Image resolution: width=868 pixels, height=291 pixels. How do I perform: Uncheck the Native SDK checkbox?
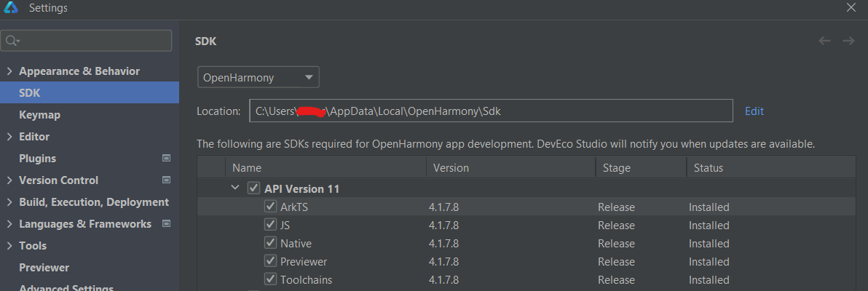pos(271,243)
